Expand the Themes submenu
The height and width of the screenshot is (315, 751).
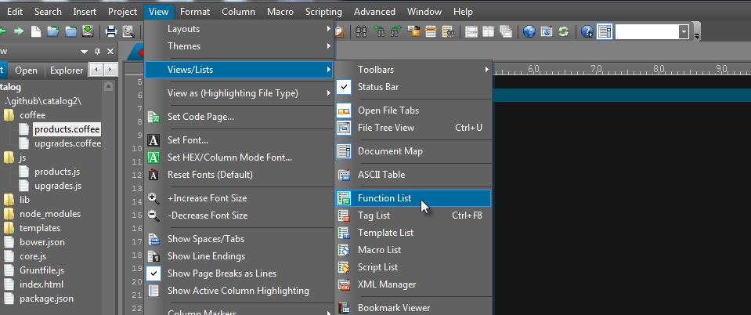point(240,46)
